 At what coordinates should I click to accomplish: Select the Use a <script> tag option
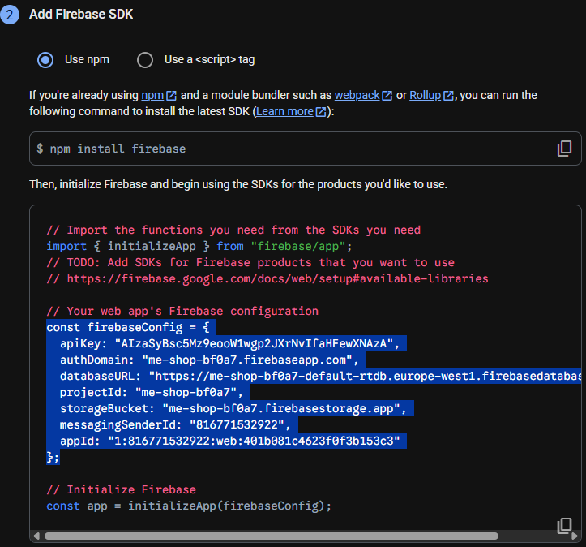145,60
